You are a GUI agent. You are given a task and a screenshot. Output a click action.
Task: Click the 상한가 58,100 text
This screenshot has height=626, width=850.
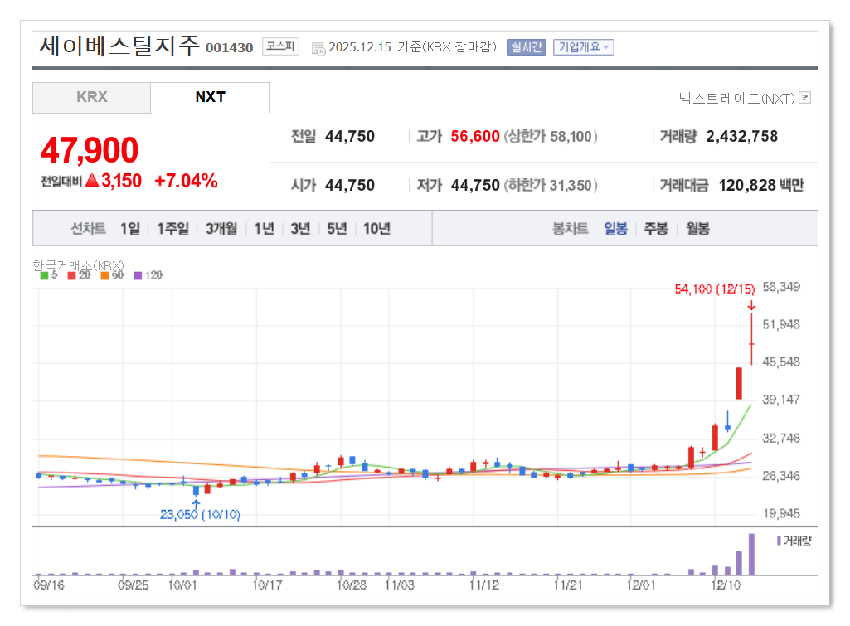coord(551,136)
